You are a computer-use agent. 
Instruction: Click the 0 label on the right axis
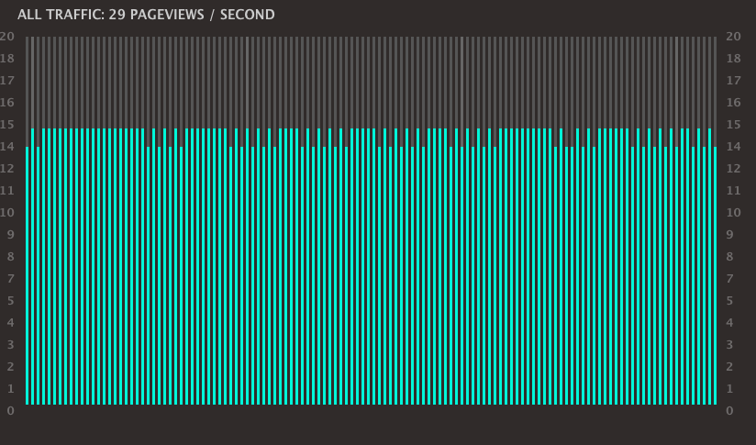coord(729,411)
